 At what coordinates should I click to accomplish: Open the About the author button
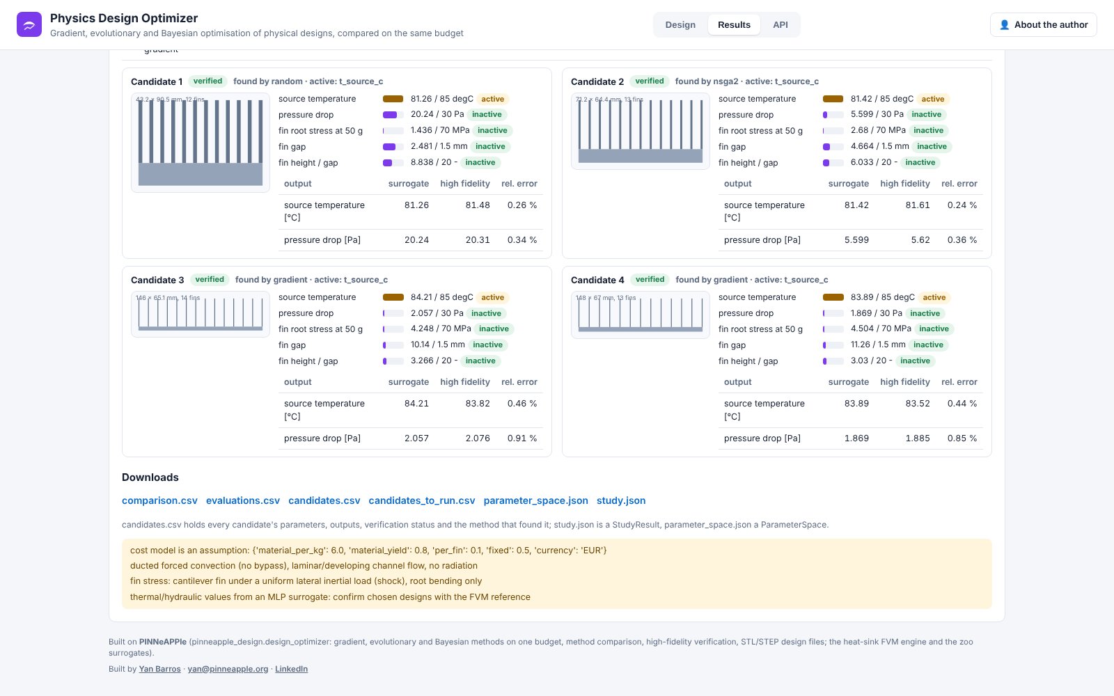click(1043, 25)
